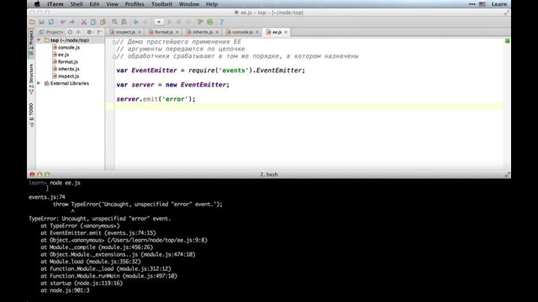Click the Paste clipboard icon
Screen dimensions: 538x302
point(103,22)
